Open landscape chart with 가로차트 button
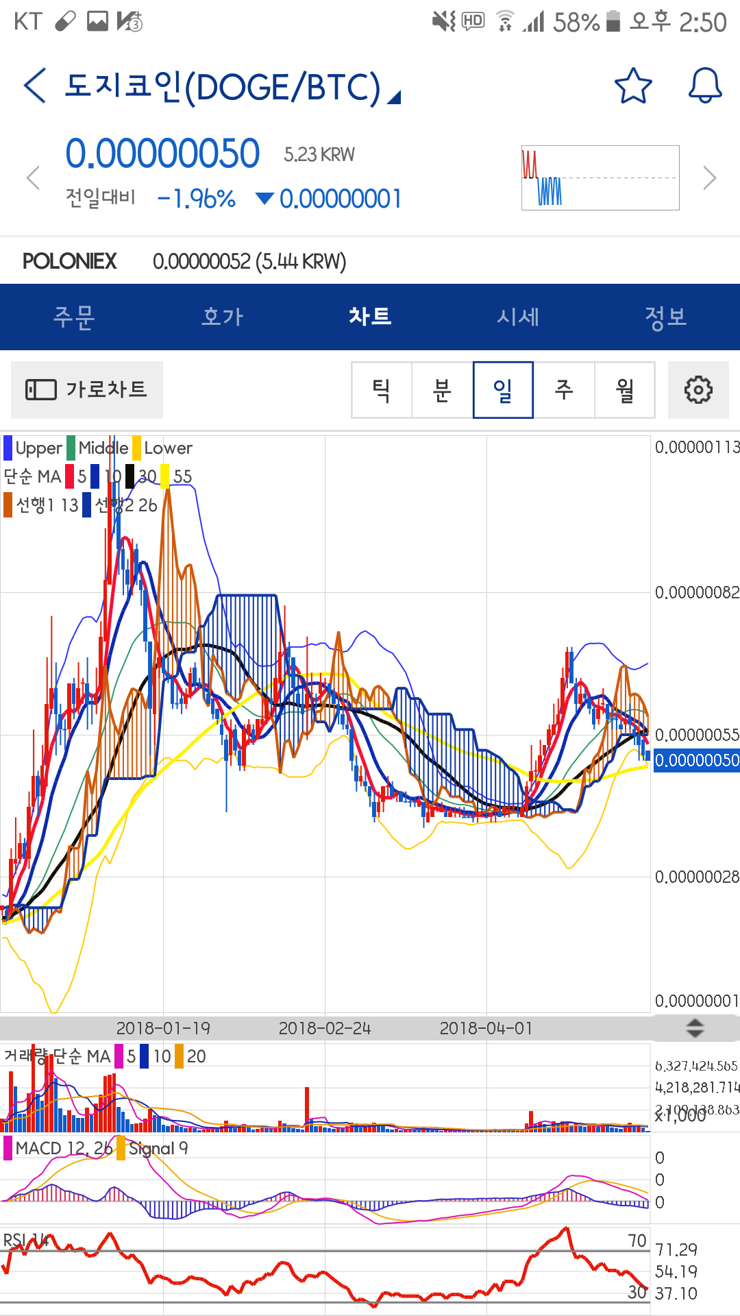 [87, 390]
